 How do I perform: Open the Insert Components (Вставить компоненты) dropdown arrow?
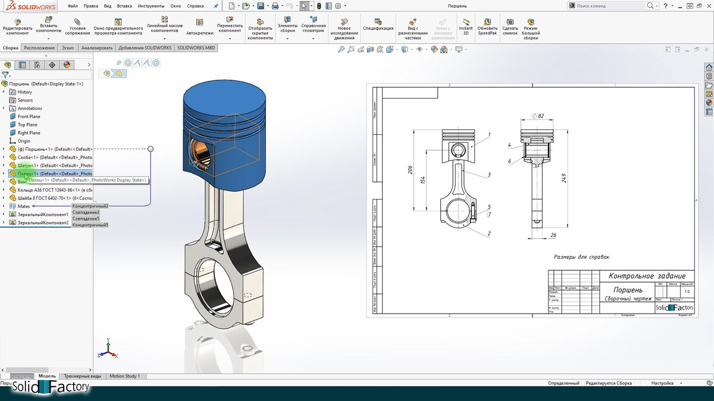[x=49, y=39]
